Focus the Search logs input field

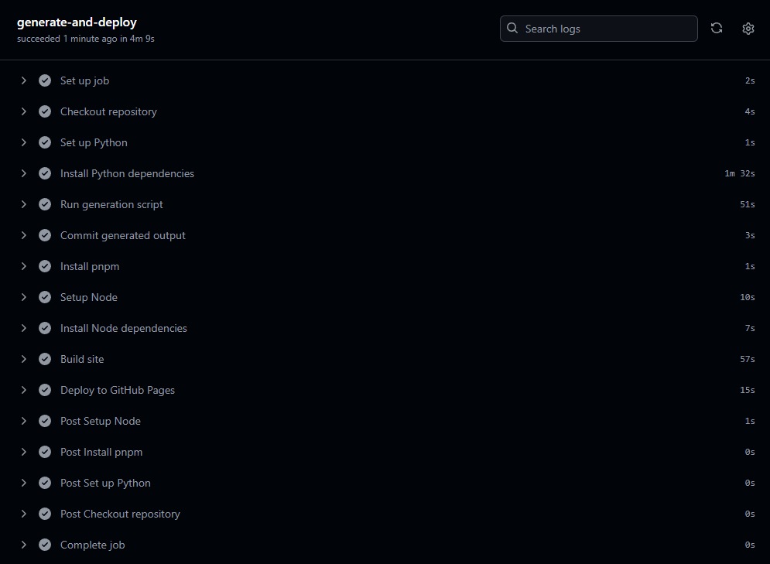[x=599, y=29]
